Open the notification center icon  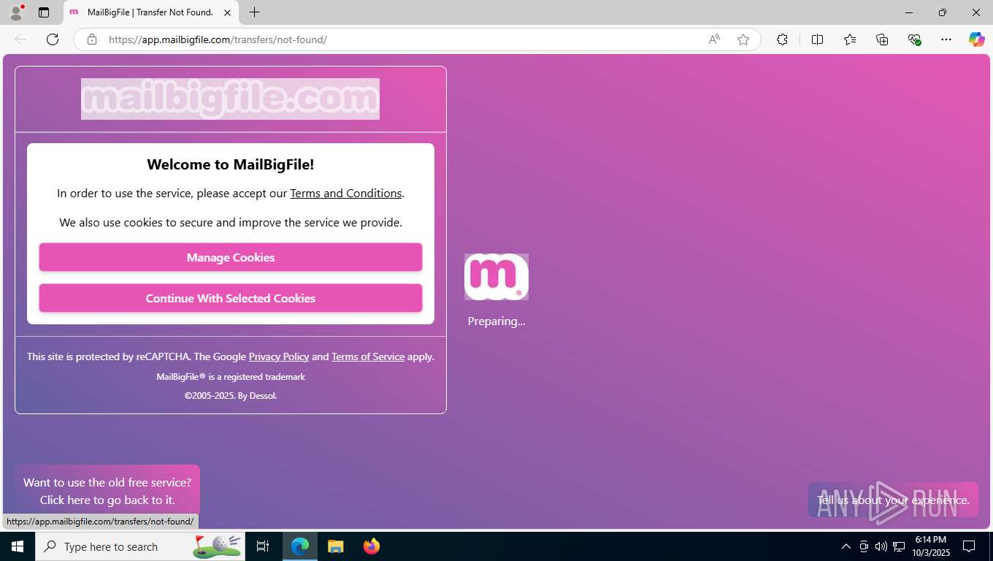coord(969,546)
